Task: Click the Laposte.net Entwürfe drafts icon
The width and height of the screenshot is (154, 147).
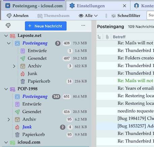Action: (23, 51)
